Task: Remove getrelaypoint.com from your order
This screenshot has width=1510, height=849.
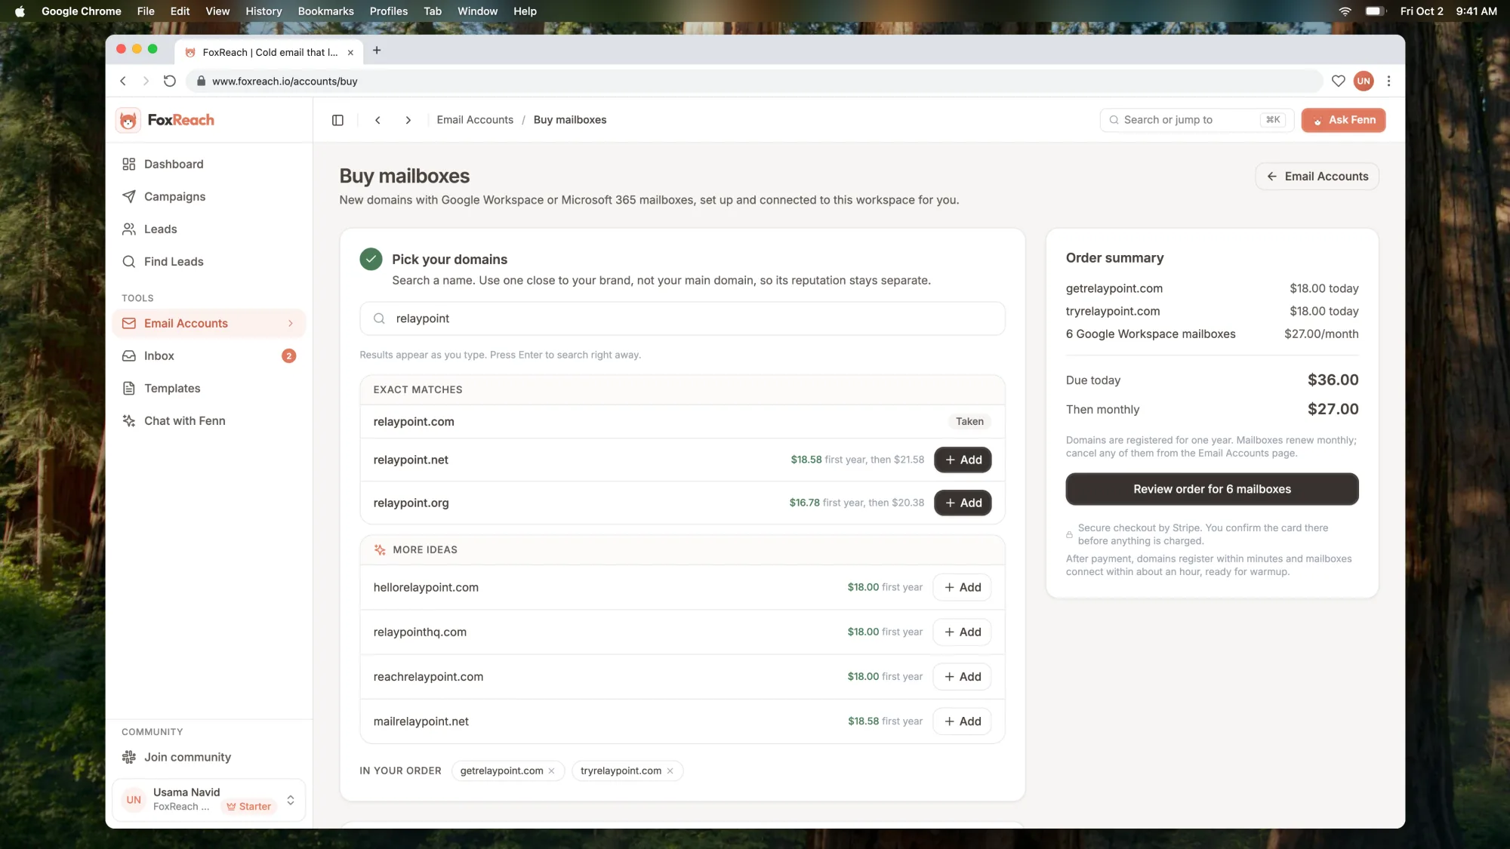Action: pyautogui.click(x=551, y=771)
